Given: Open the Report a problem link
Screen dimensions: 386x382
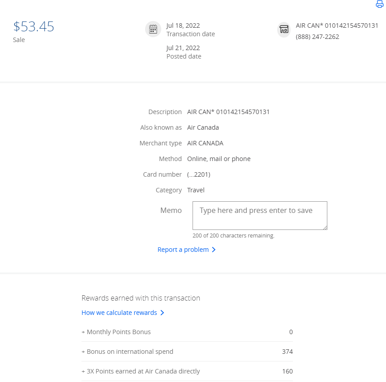Looking at the screenshot, I should pos(183,250).
